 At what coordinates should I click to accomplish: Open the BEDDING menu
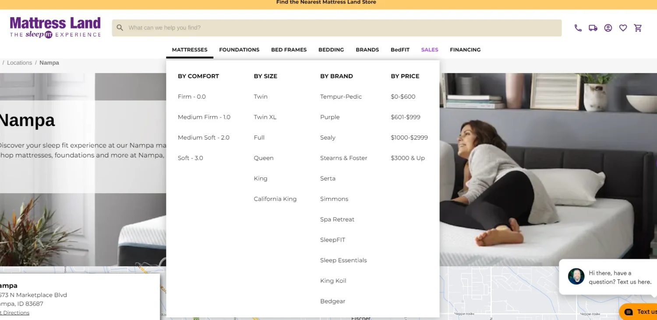[331, 50]
